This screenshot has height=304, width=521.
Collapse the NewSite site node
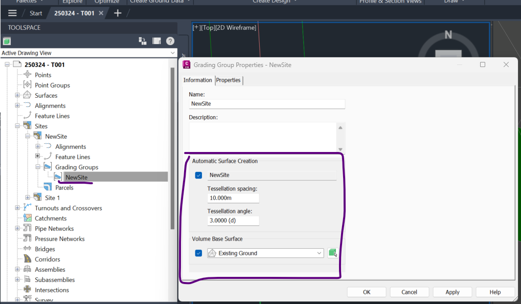29,136
